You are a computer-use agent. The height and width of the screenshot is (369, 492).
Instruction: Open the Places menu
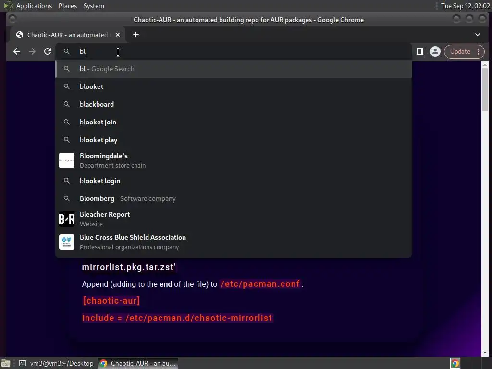pos(67,6)
